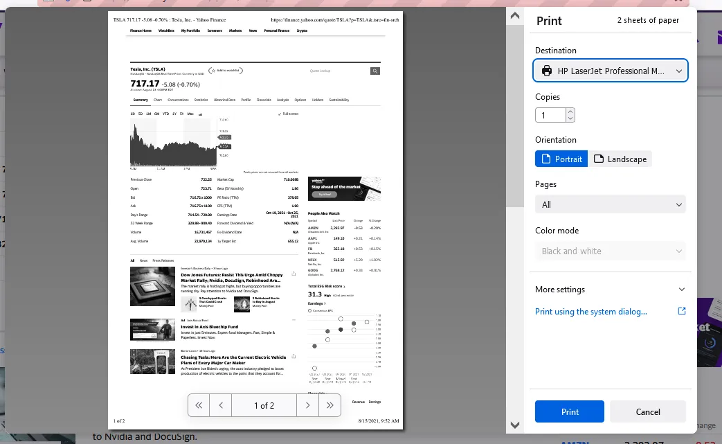Select Portrait orientation
The width and height of the screenshot is (722, 444).
tap(561, 159)
